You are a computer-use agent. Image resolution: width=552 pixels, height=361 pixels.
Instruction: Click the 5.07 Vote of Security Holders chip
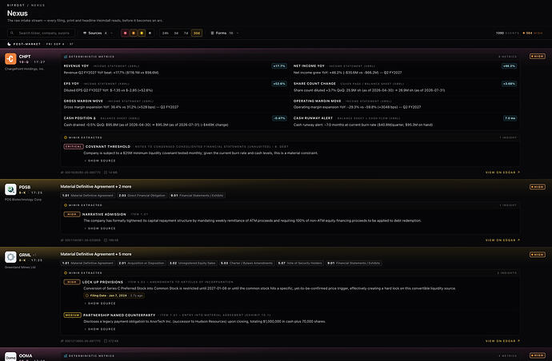click(x=300, y=264)
